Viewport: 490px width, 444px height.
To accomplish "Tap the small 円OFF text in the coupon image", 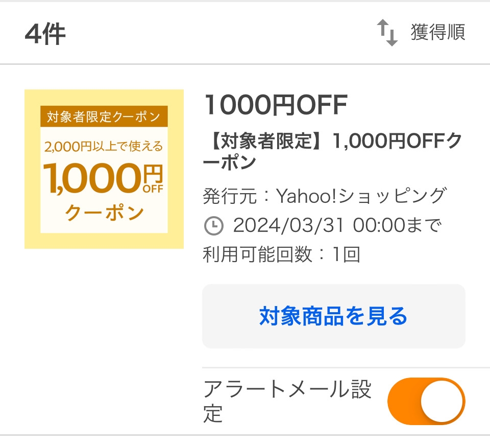I will 152,179.
